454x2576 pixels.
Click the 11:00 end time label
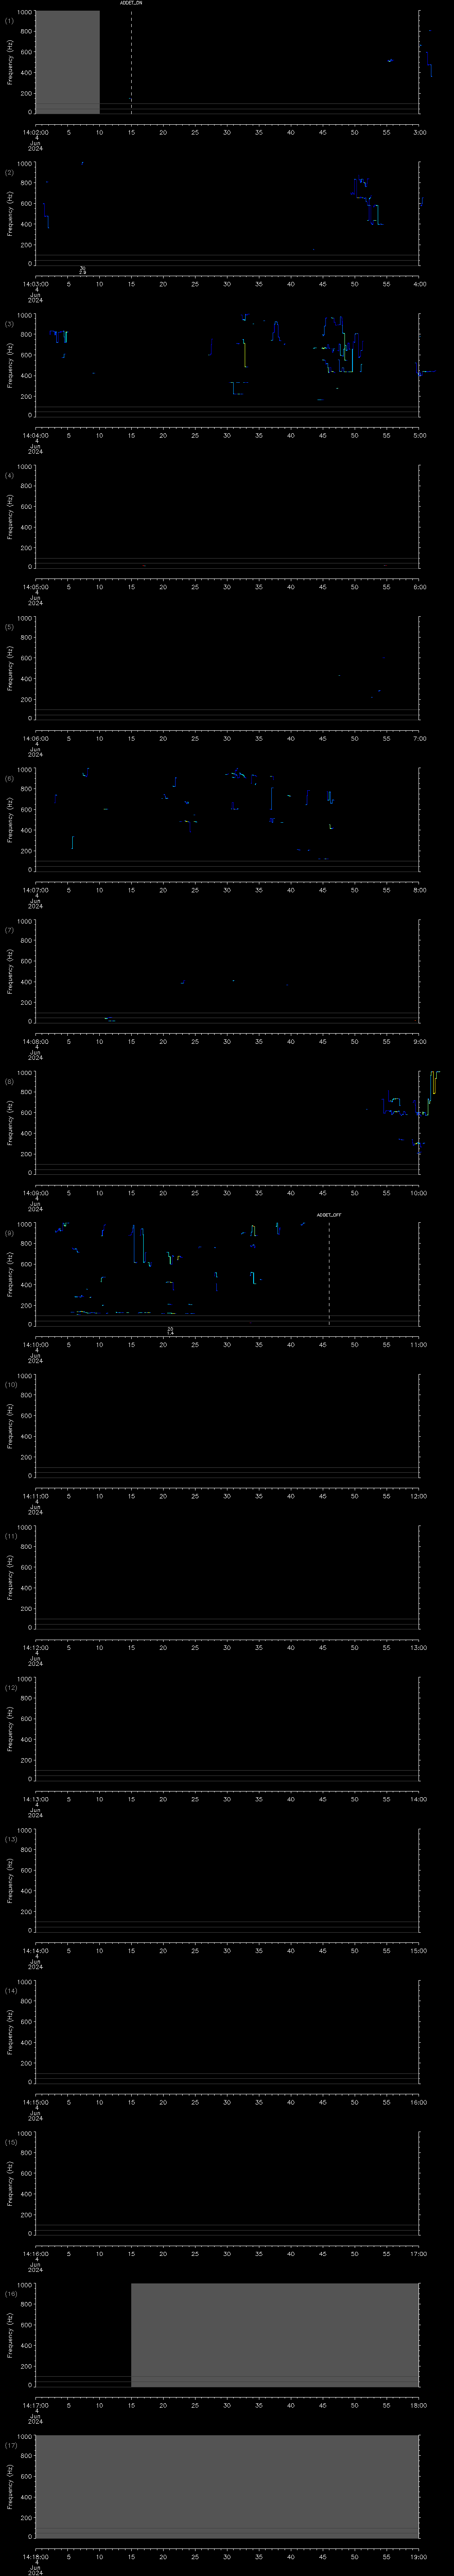[419, 1345]
